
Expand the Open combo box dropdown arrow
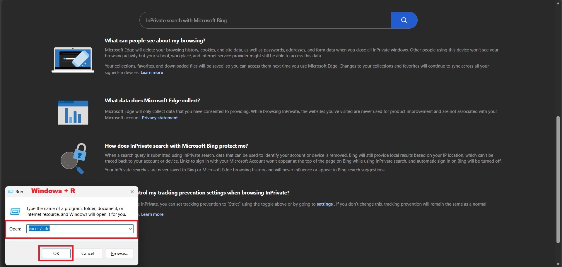pyautogui.click(x=130, y=229)
